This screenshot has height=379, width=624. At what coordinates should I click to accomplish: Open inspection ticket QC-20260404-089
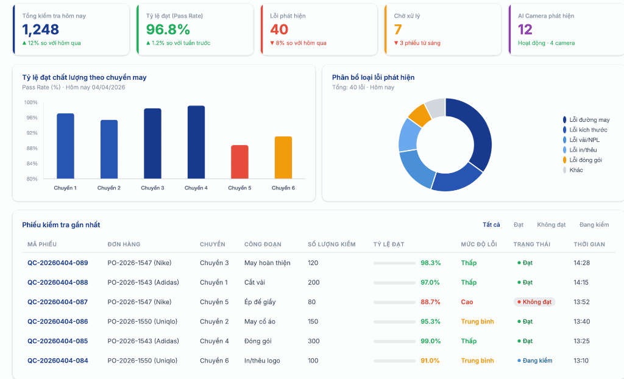[57, 263]
